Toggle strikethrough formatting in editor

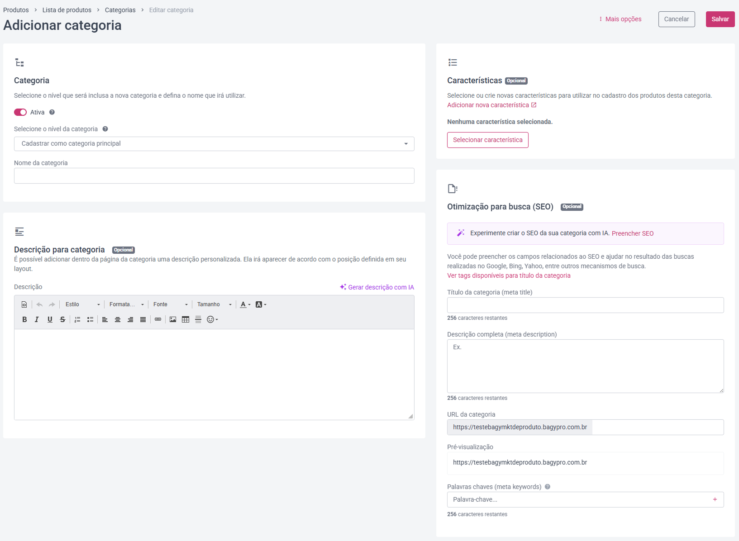pos(62,319)
